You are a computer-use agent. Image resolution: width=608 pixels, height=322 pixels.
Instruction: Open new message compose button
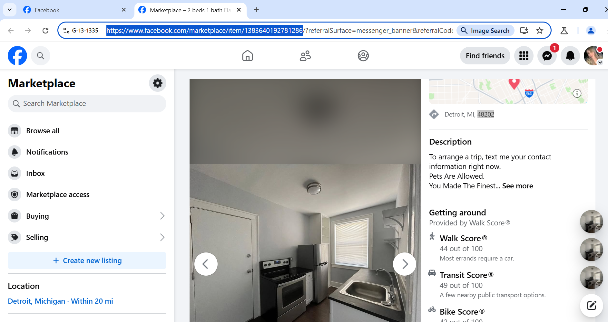592,306
